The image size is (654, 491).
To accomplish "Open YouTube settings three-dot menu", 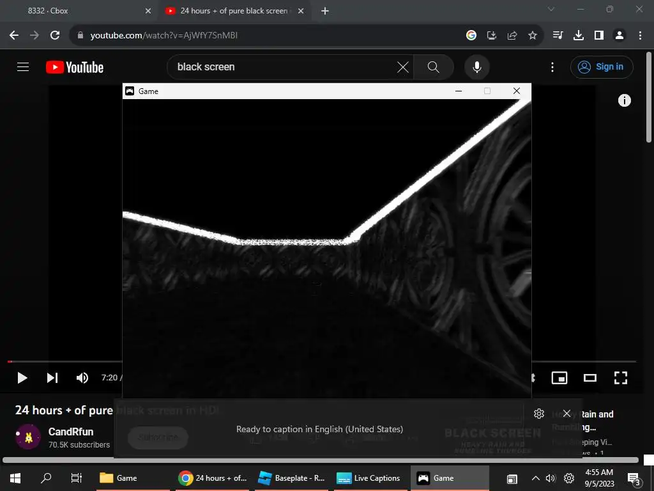I will tap(552, 66).
